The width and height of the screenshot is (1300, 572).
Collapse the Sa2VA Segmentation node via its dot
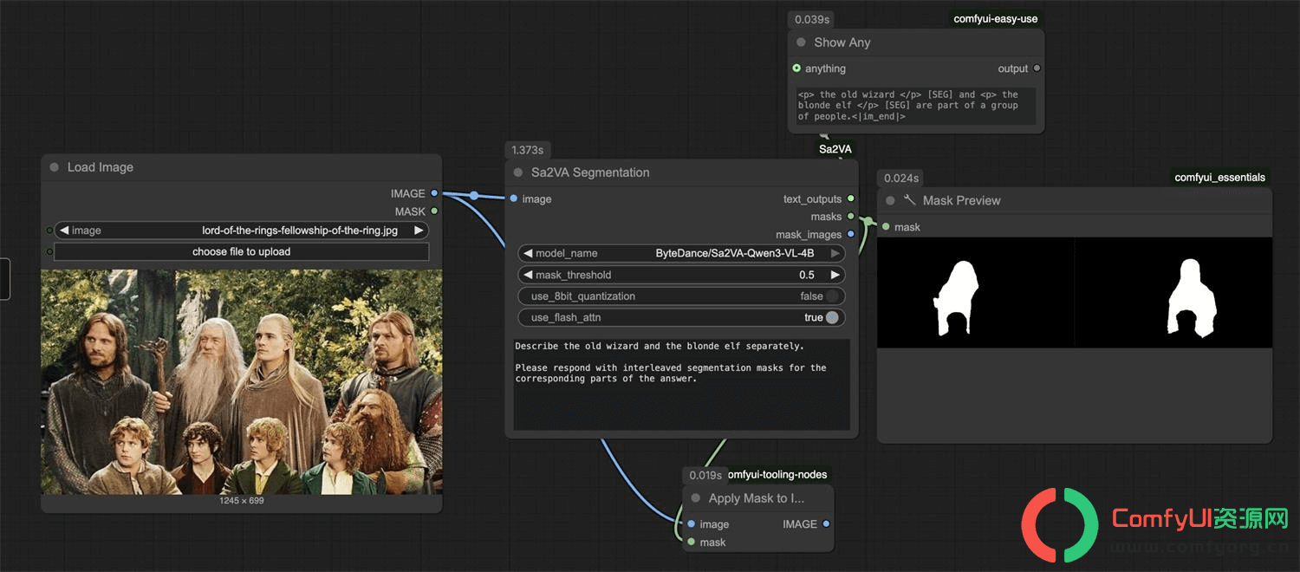518,172
